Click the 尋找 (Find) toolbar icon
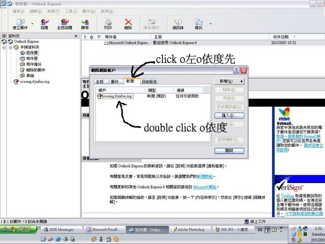Viewport: 325px width, 244px height. (199, 23)
